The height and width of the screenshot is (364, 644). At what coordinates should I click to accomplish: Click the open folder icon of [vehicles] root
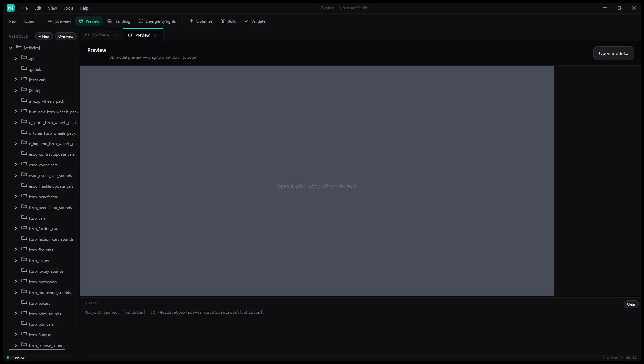pos(19,47)
